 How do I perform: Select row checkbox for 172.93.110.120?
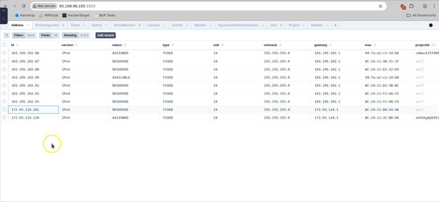click(4, 118)
